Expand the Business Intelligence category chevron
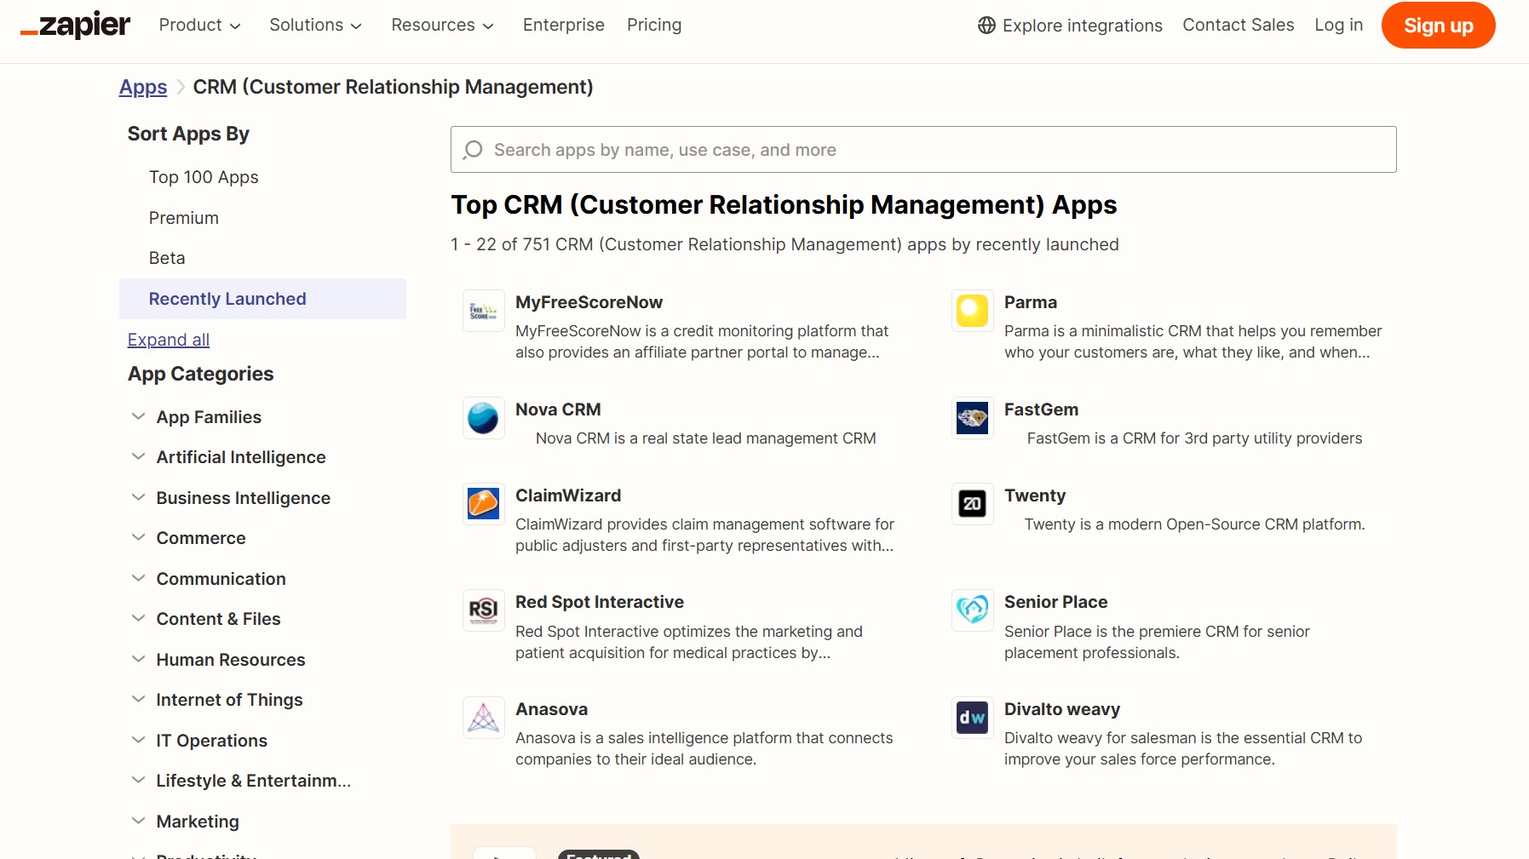 coord(138,497)
